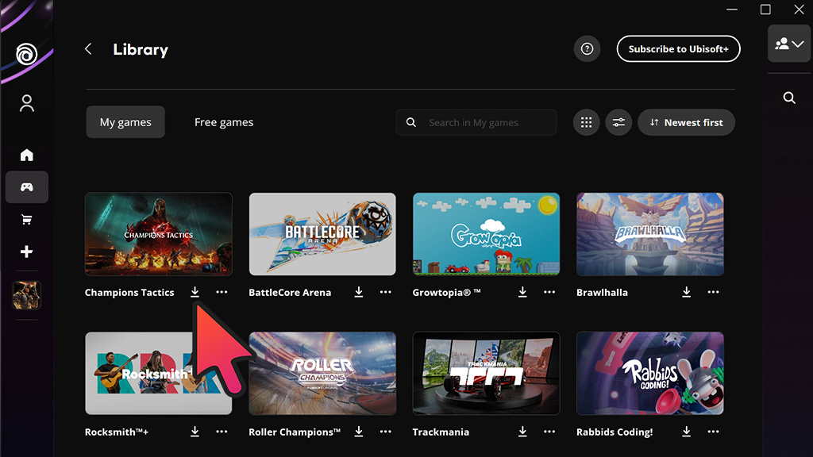The height and width of the screenshot is (457, 813).
Task: Go back using the Library back arrow
Action: (x=88, y=48)
